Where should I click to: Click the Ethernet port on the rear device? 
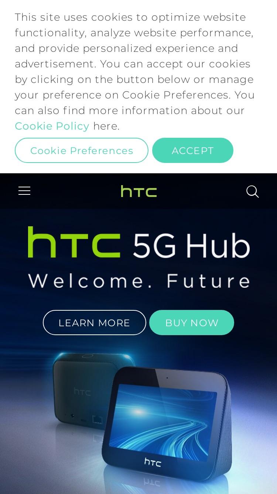tap(97, 419)
